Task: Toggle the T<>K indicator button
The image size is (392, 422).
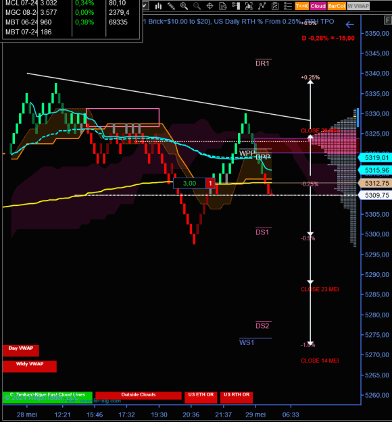Action: click(x=301, y=6)
